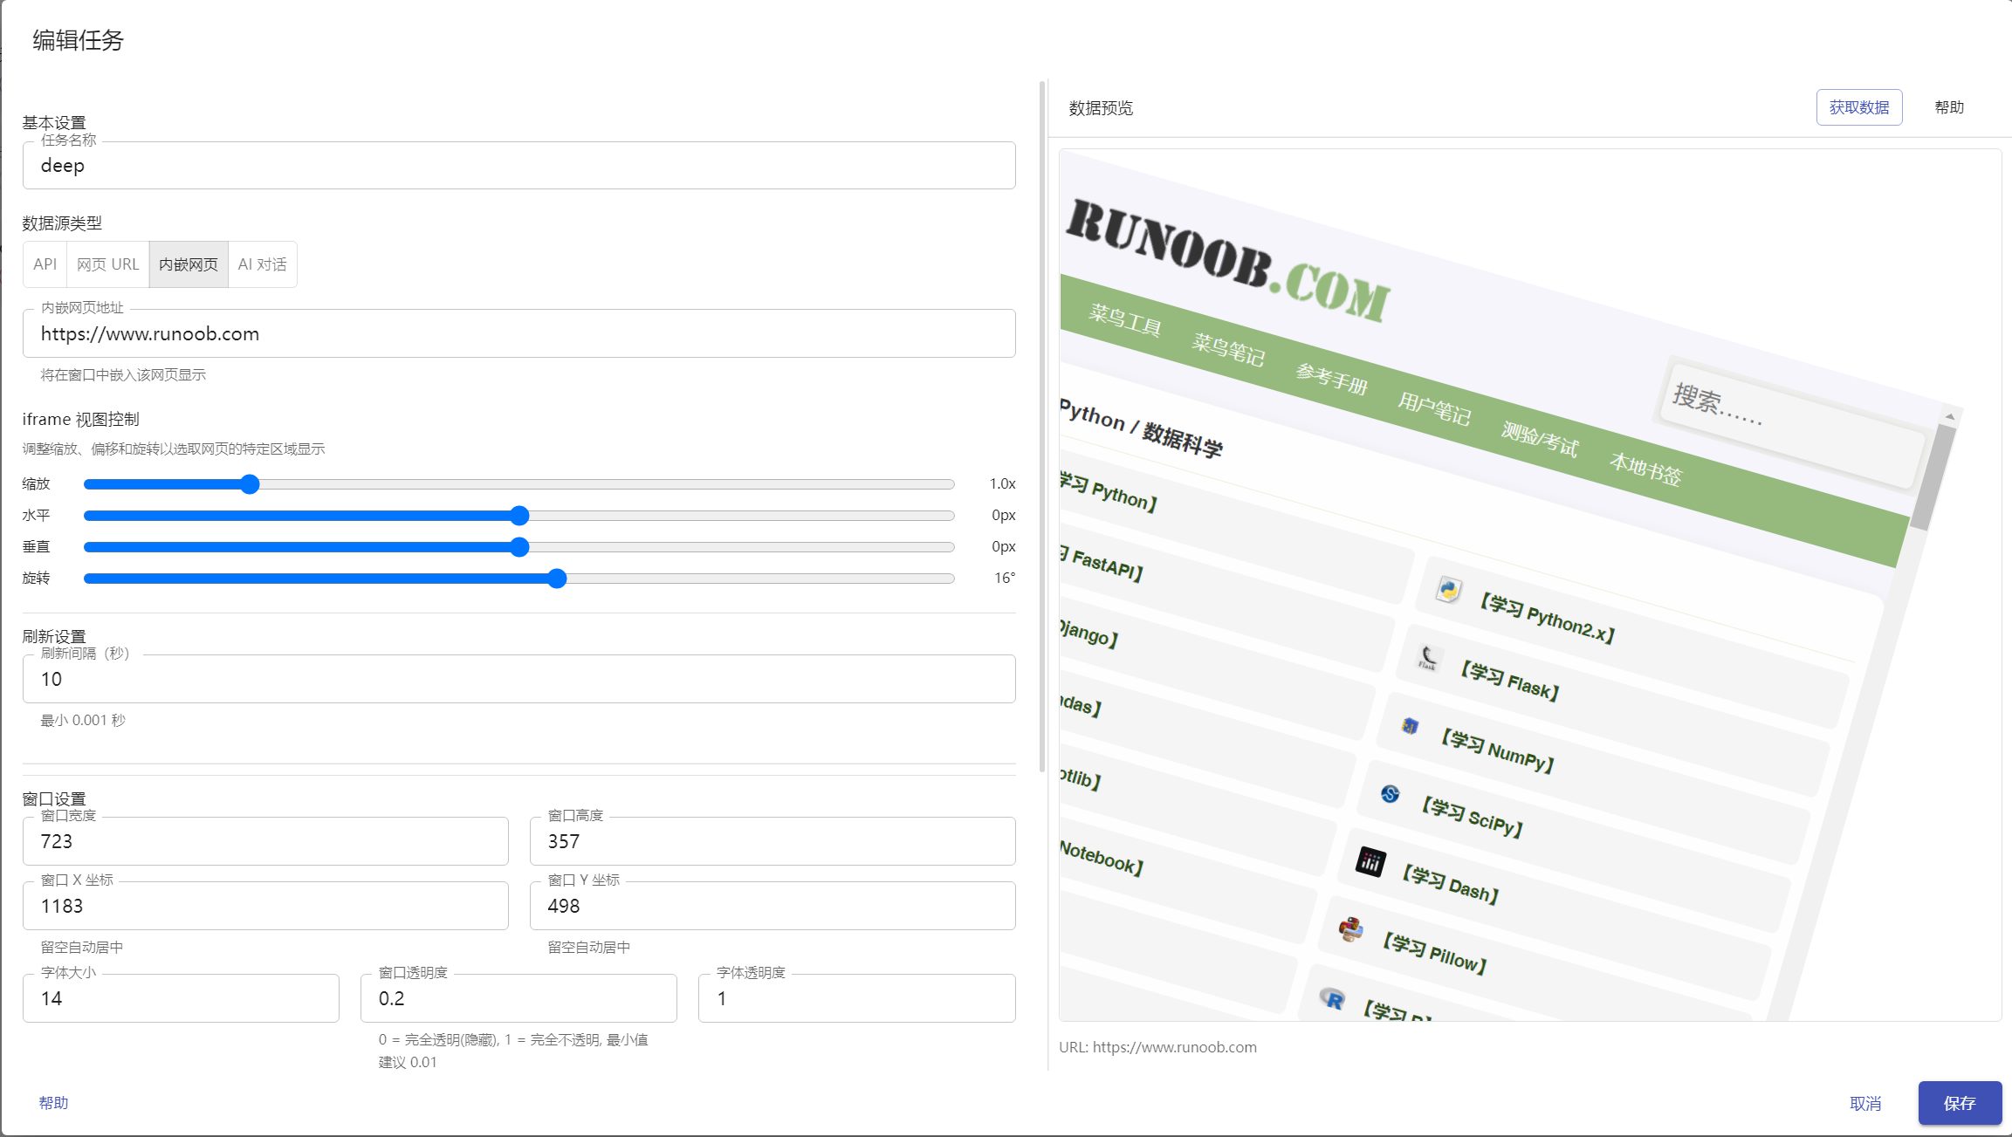Click the Flask icon beside 学习 Flask

pos(1428,658)
